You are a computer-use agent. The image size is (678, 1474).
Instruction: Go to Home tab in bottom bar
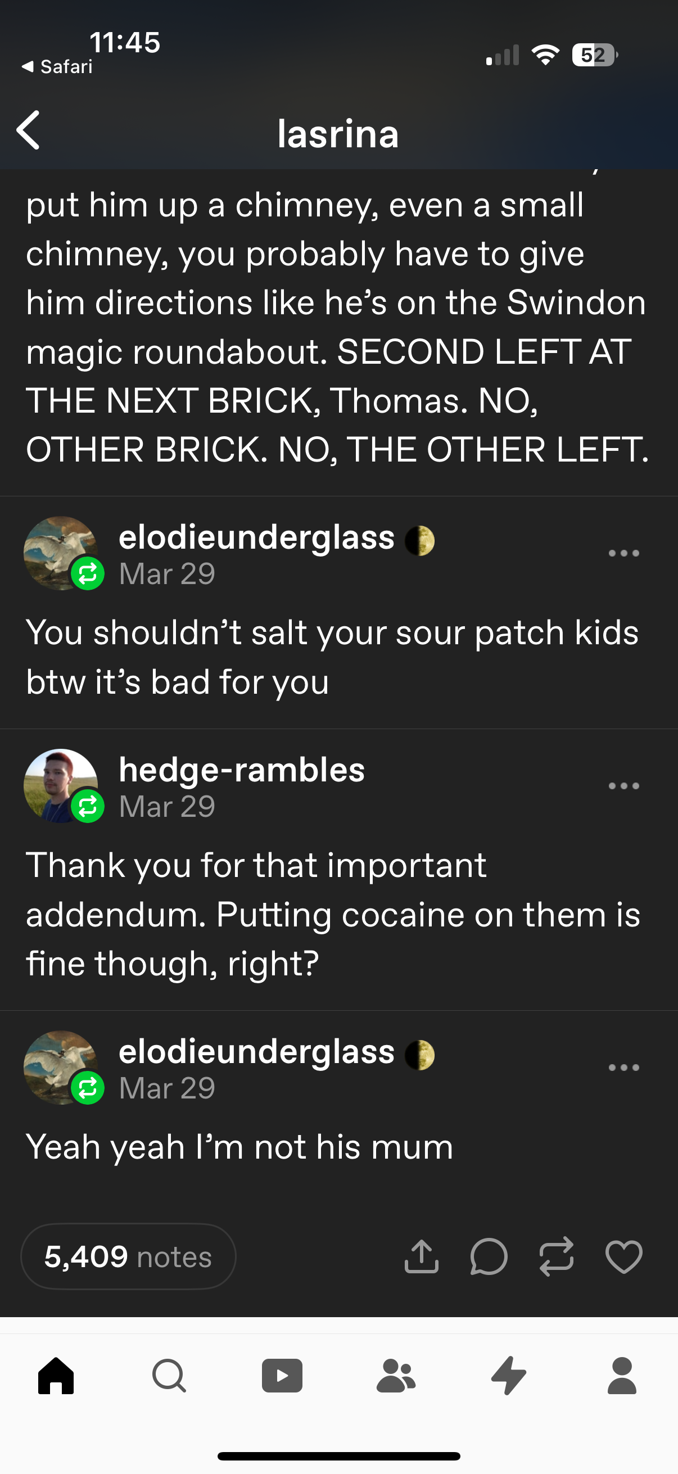point(56,1375)
